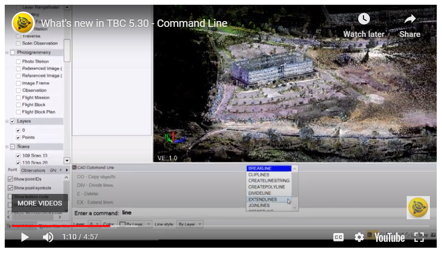This screenshot has height=254, width=442.
Task: Select JOINLINES in the command list
Action: pyautogui.click(x=269, y=206)
